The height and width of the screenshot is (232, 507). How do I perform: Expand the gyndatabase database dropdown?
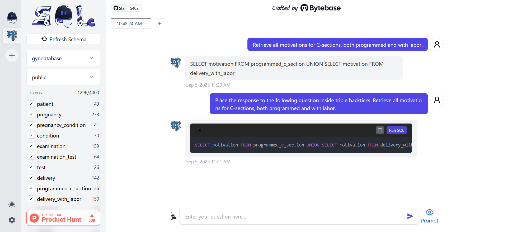(63, 58)
